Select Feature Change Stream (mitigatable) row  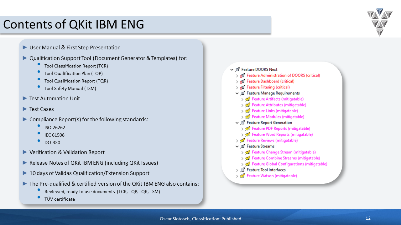(x=284, y=152)
